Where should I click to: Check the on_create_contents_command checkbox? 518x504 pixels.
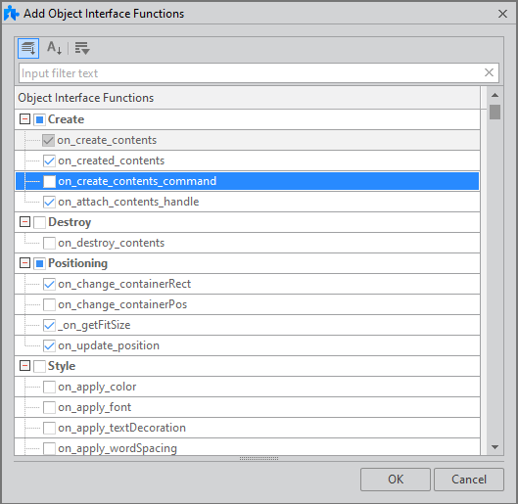(x=49, y=181)
